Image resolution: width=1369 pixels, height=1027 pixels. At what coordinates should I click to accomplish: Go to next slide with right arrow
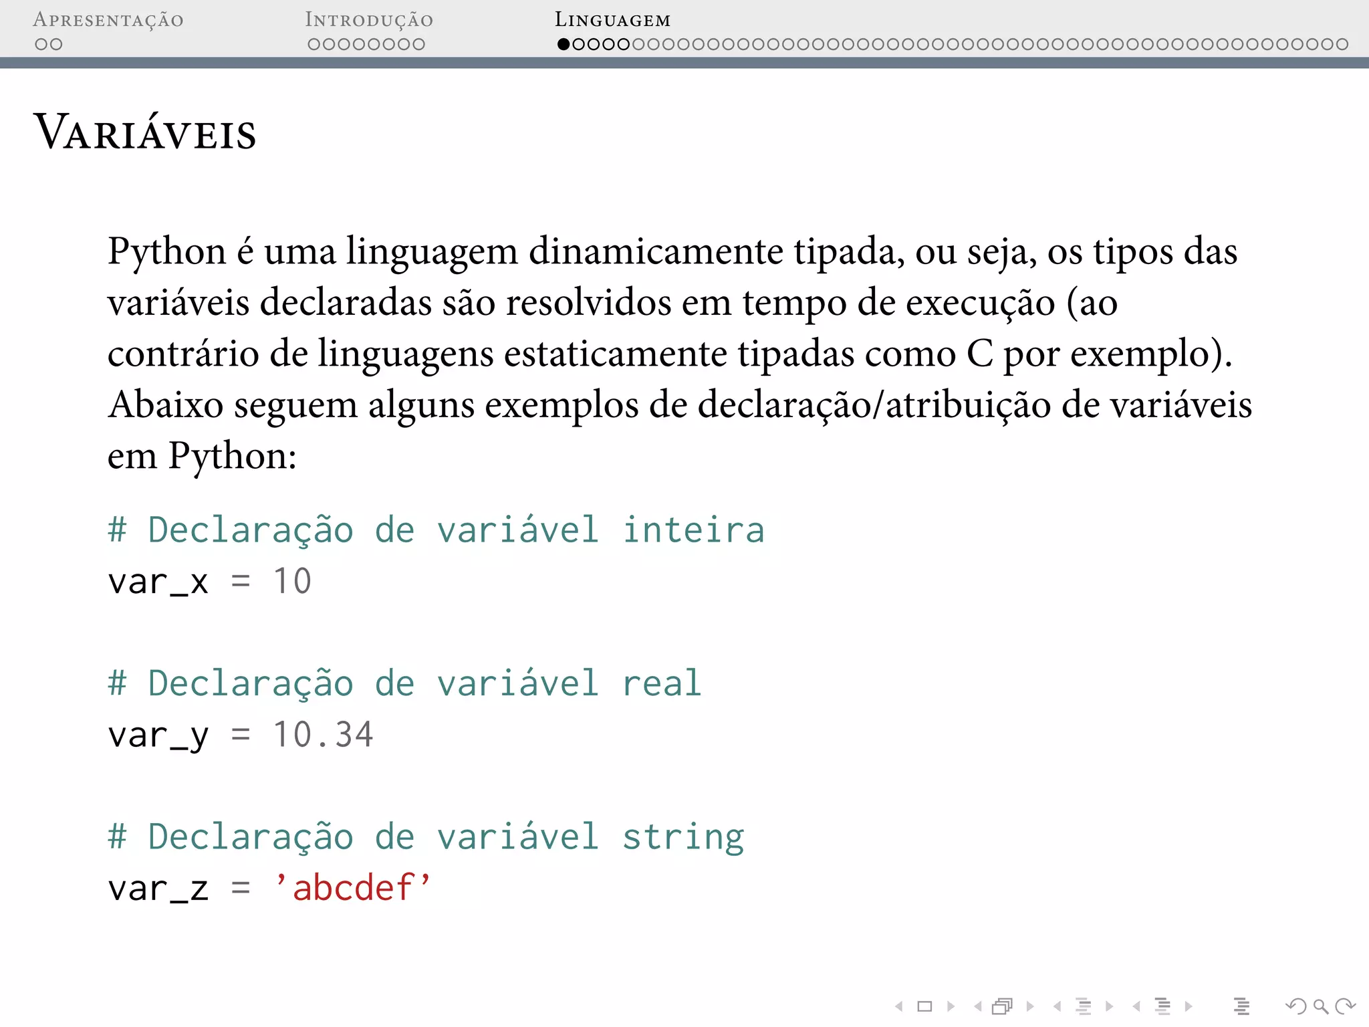[951, 1006]
